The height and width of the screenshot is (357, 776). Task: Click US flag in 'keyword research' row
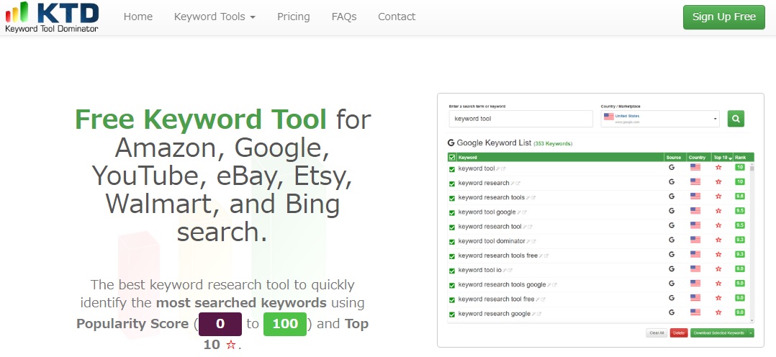[695, 181]
